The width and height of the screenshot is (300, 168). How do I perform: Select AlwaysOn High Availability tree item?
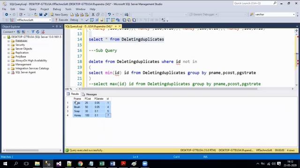coord(31,61)
